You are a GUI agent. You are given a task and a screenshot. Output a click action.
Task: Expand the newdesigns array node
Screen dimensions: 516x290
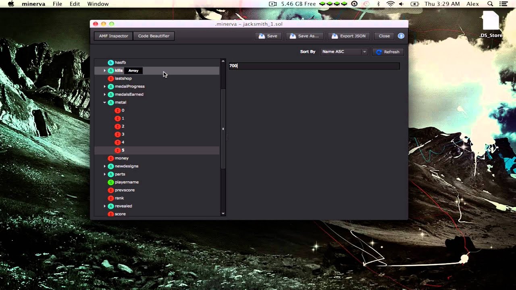click(105, 166)
